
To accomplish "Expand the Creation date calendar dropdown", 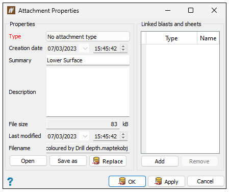I will (x=85, y=49).
